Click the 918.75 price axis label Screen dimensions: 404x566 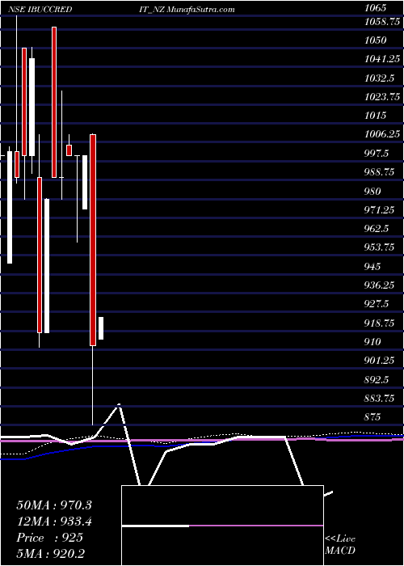380,323
